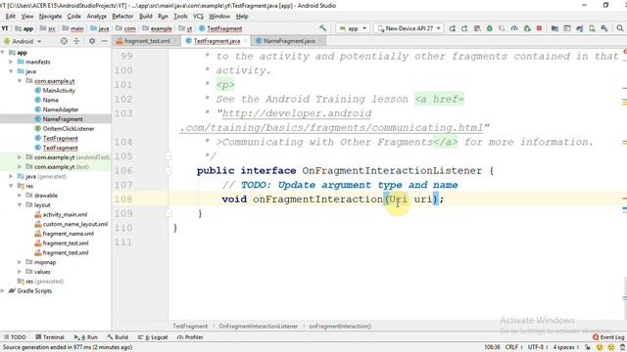The image size is (627, 352).
Task: Open the Refactor menu
Action: (122, 17)
